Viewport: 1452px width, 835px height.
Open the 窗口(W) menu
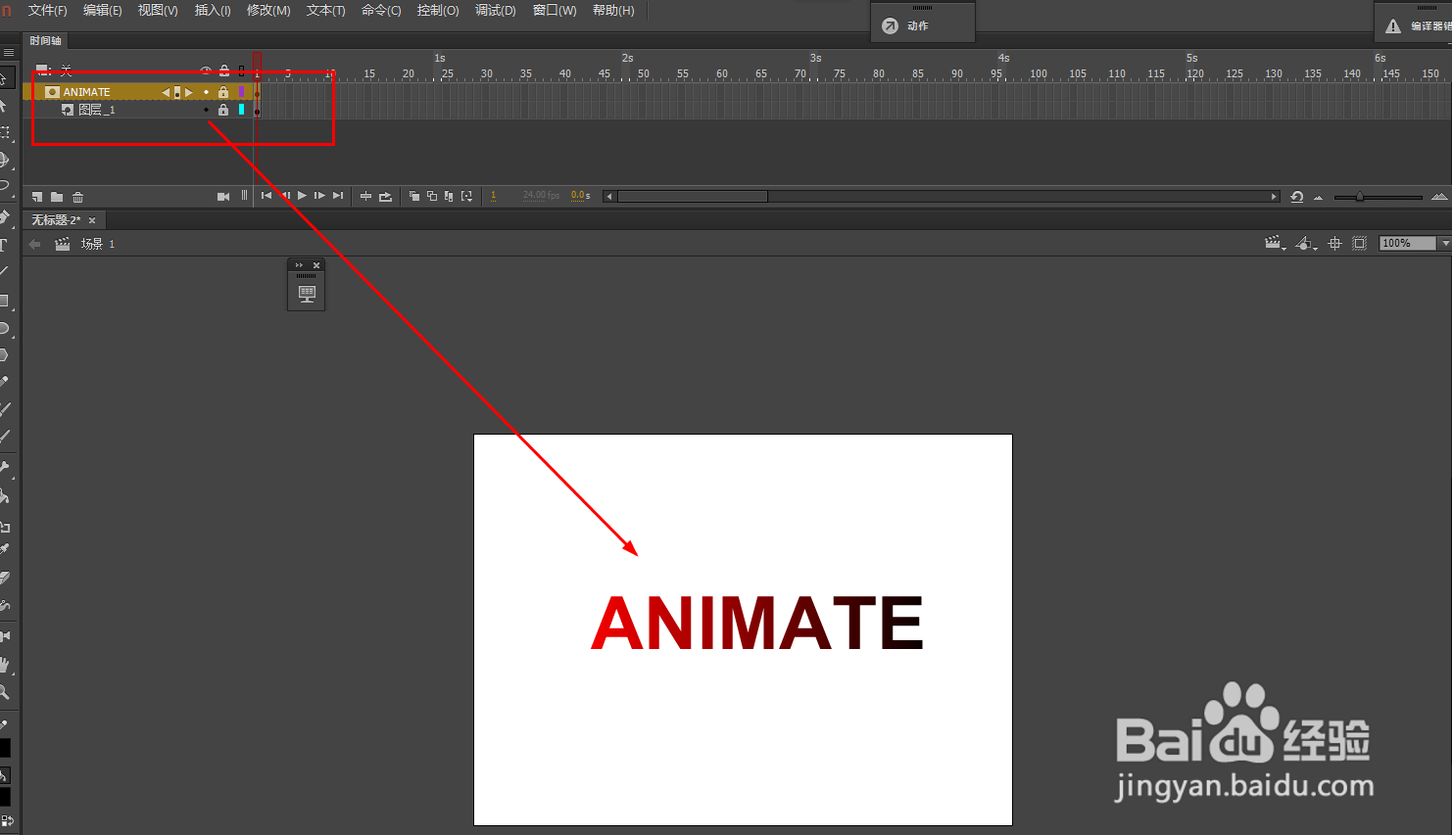pos(555,11)
